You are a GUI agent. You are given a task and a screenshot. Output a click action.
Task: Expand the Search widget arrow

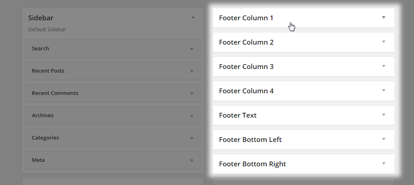(x=192, y=49)
